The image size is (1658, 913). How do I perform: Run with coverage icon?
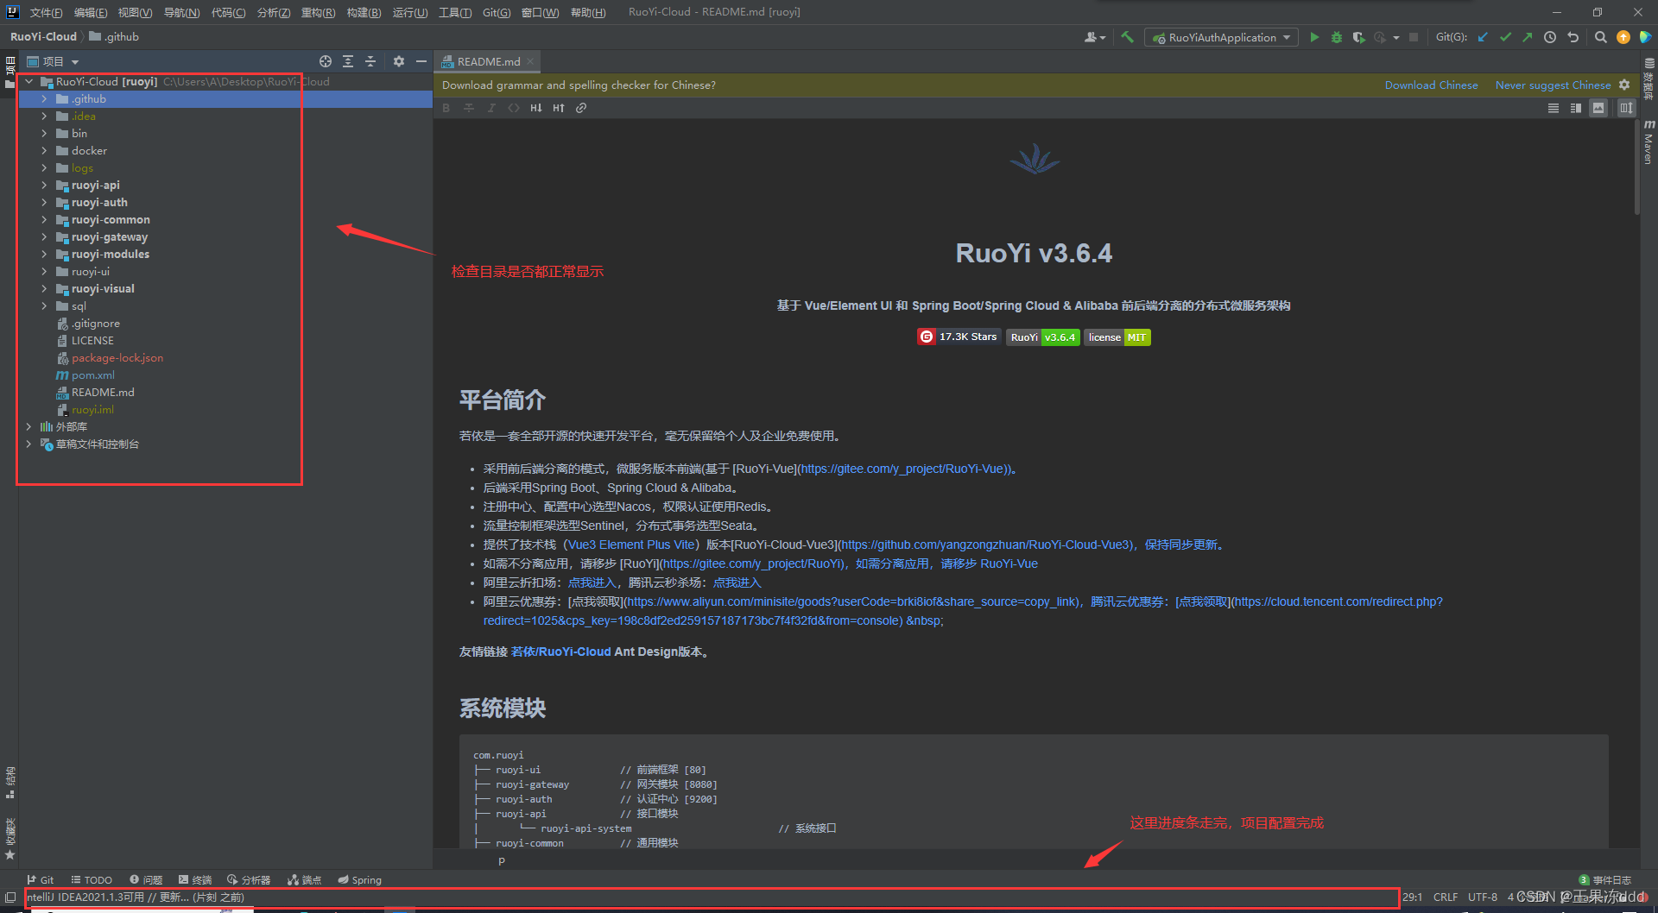[x=1358, y=37]
